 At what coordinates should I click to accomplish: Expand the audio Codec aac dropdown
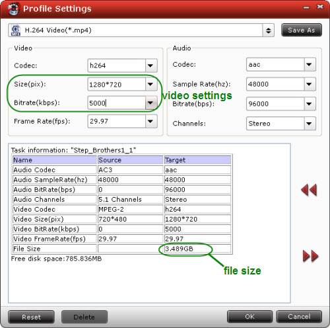coord(310,64)
